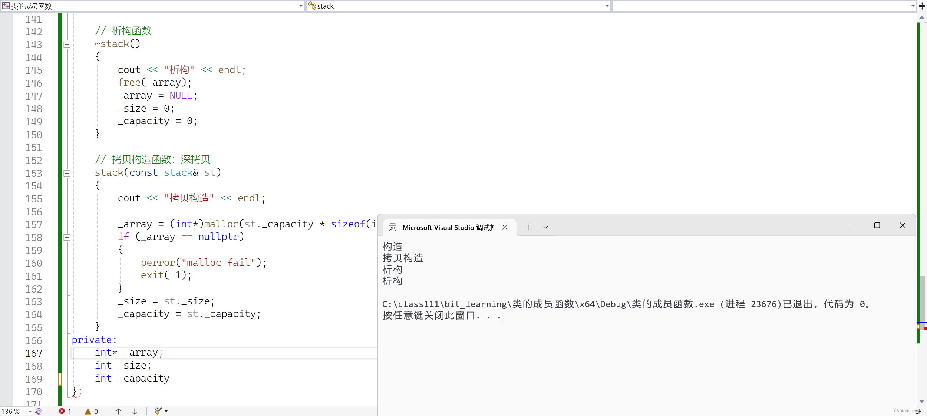Collapse the if (_array == nullptr) block

pyautogui.click(x=67, y=238)
